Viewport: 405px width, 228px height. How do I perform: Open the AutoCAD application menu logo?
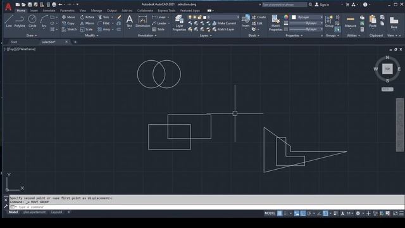tap(8, 6)
